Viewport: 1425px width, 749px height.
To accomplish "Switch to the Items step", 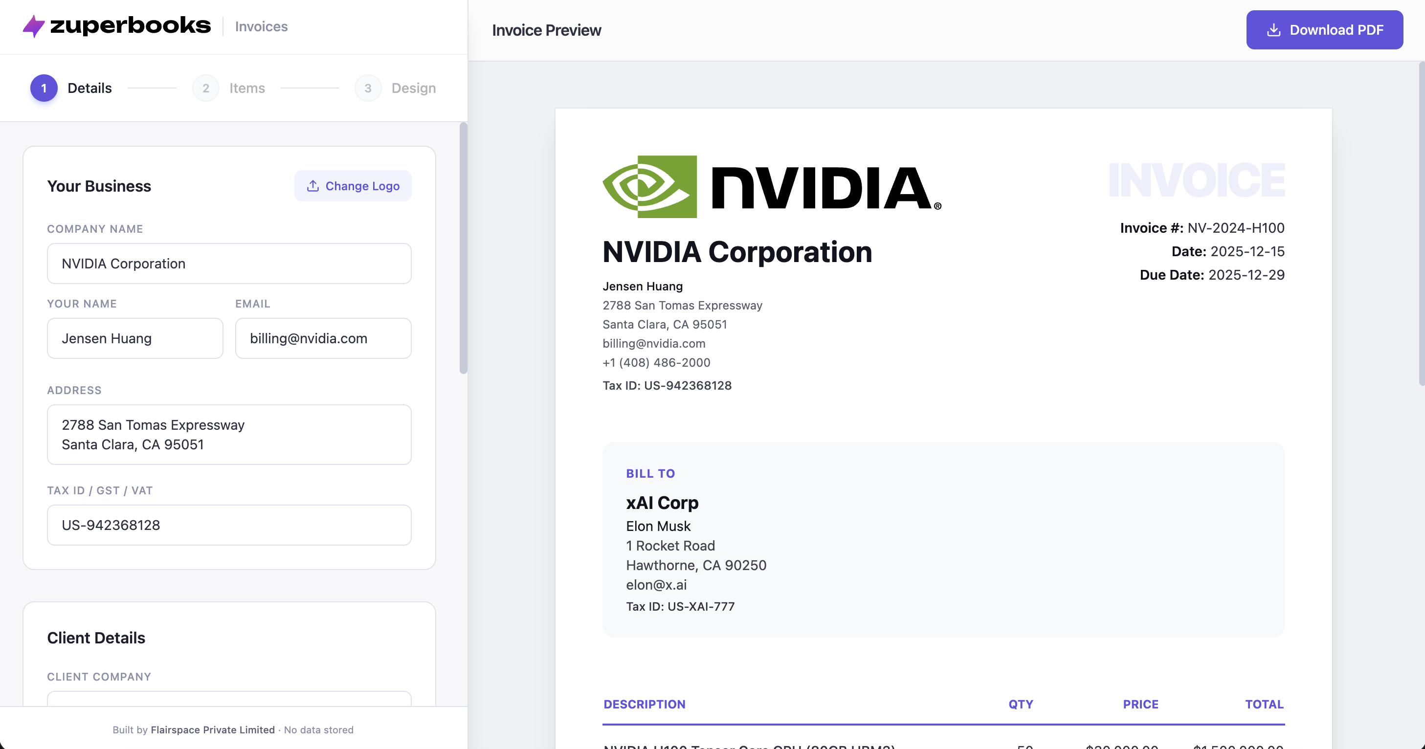I will point(247,88).
